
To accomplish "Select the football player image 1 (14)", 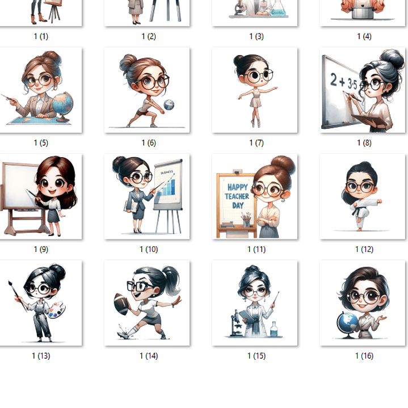I will (147, 303).
